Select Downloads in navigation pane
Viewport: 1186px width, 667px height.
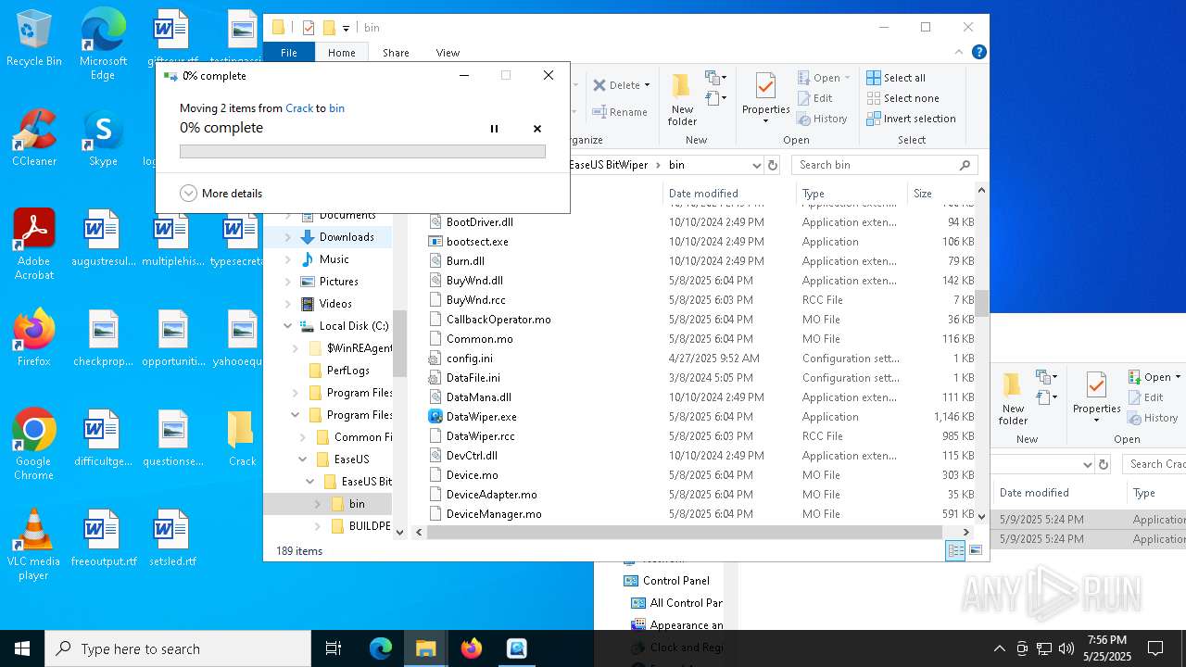(x=347, y=237)
